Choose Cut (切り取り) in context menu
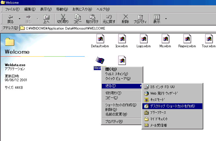The height and width of the screenshot is (141, 216). (122, 93)
